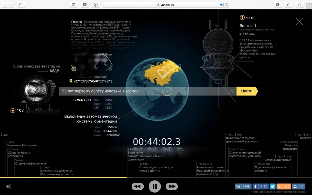Go forward with Safari's forward arrow
Viewport: 312px width, 195px height.
[x=12, y=5]
